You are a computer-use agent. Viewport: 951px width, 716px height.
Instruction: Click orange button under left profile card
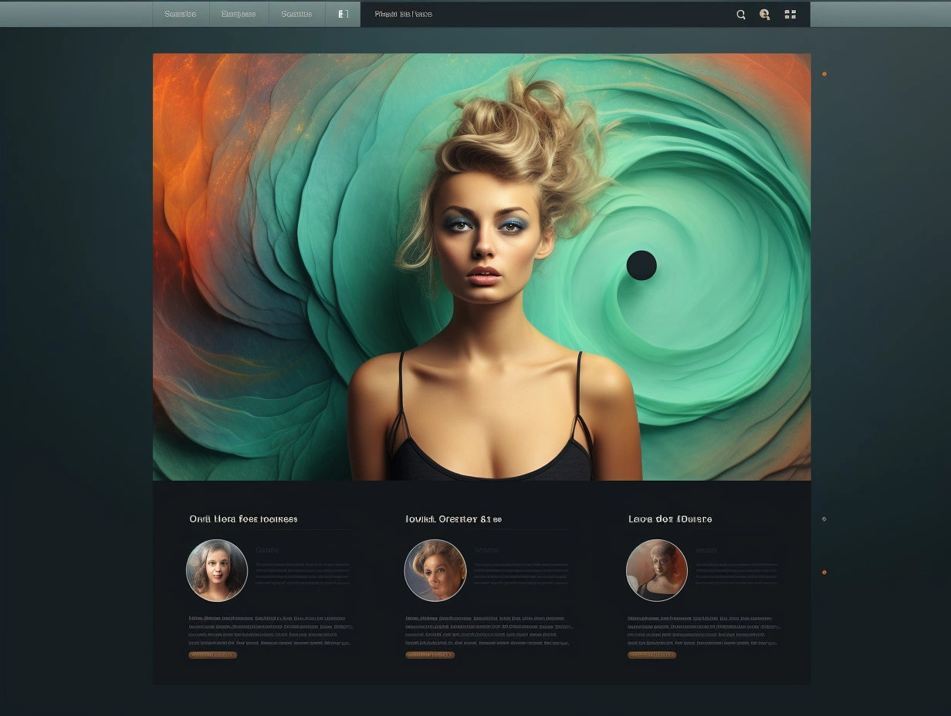pos(212,655)
